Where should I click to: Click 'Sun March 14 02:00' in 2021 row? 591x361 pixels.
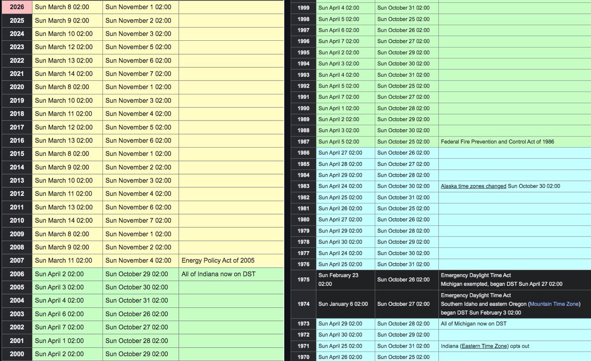click(64, 74)
